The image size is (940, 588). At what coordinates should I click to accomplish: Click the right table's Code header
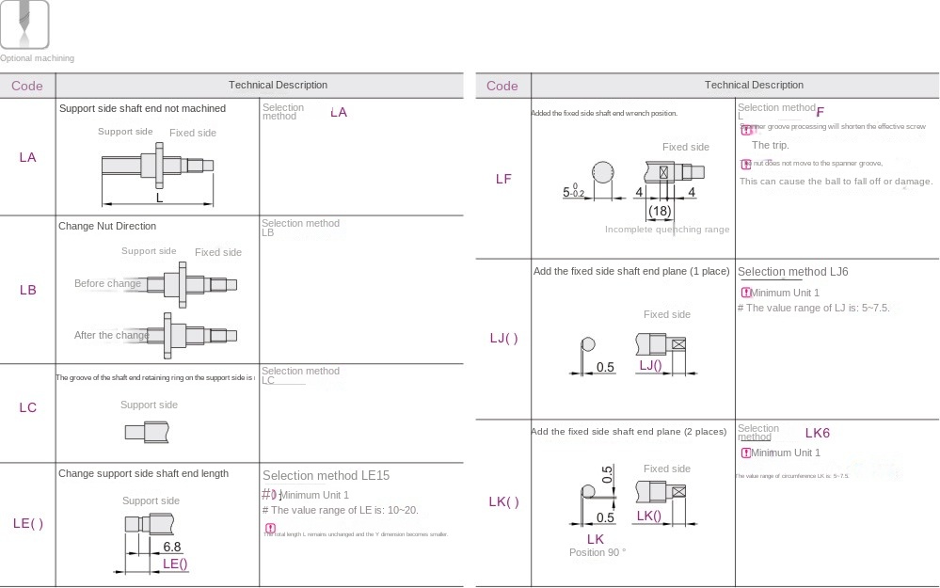pos(503,86)
